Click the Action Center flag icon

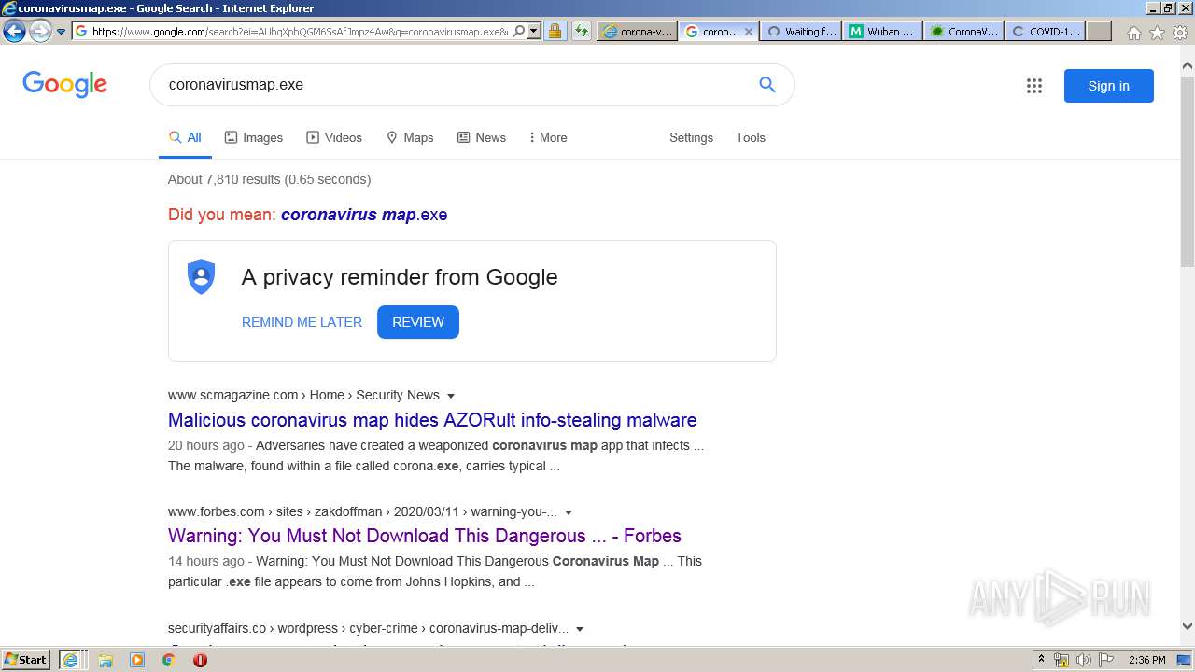point(1106,660)
